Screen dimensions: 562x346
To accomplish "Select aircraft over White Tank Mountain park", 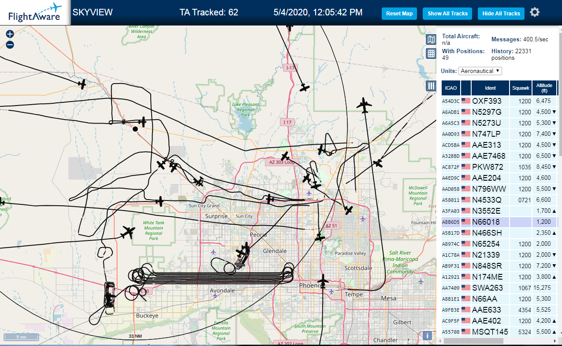I will click(128, 232).
